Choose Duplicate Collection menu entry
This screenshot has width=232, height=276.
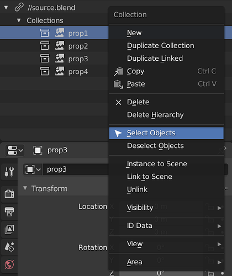(166, 46)
